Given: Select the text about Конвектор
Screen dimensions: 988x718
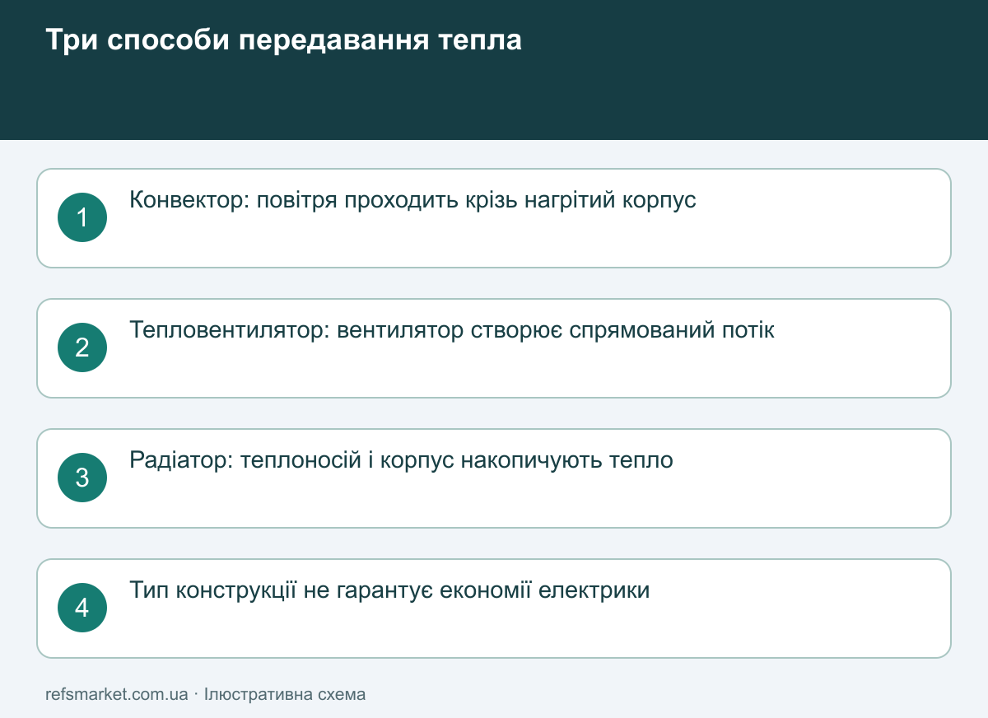Looking at the screenshot, I should (x=412, y=200).
